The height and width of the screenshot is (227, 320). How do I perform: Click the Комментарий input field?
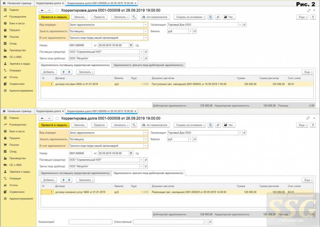tap(90, 222)
